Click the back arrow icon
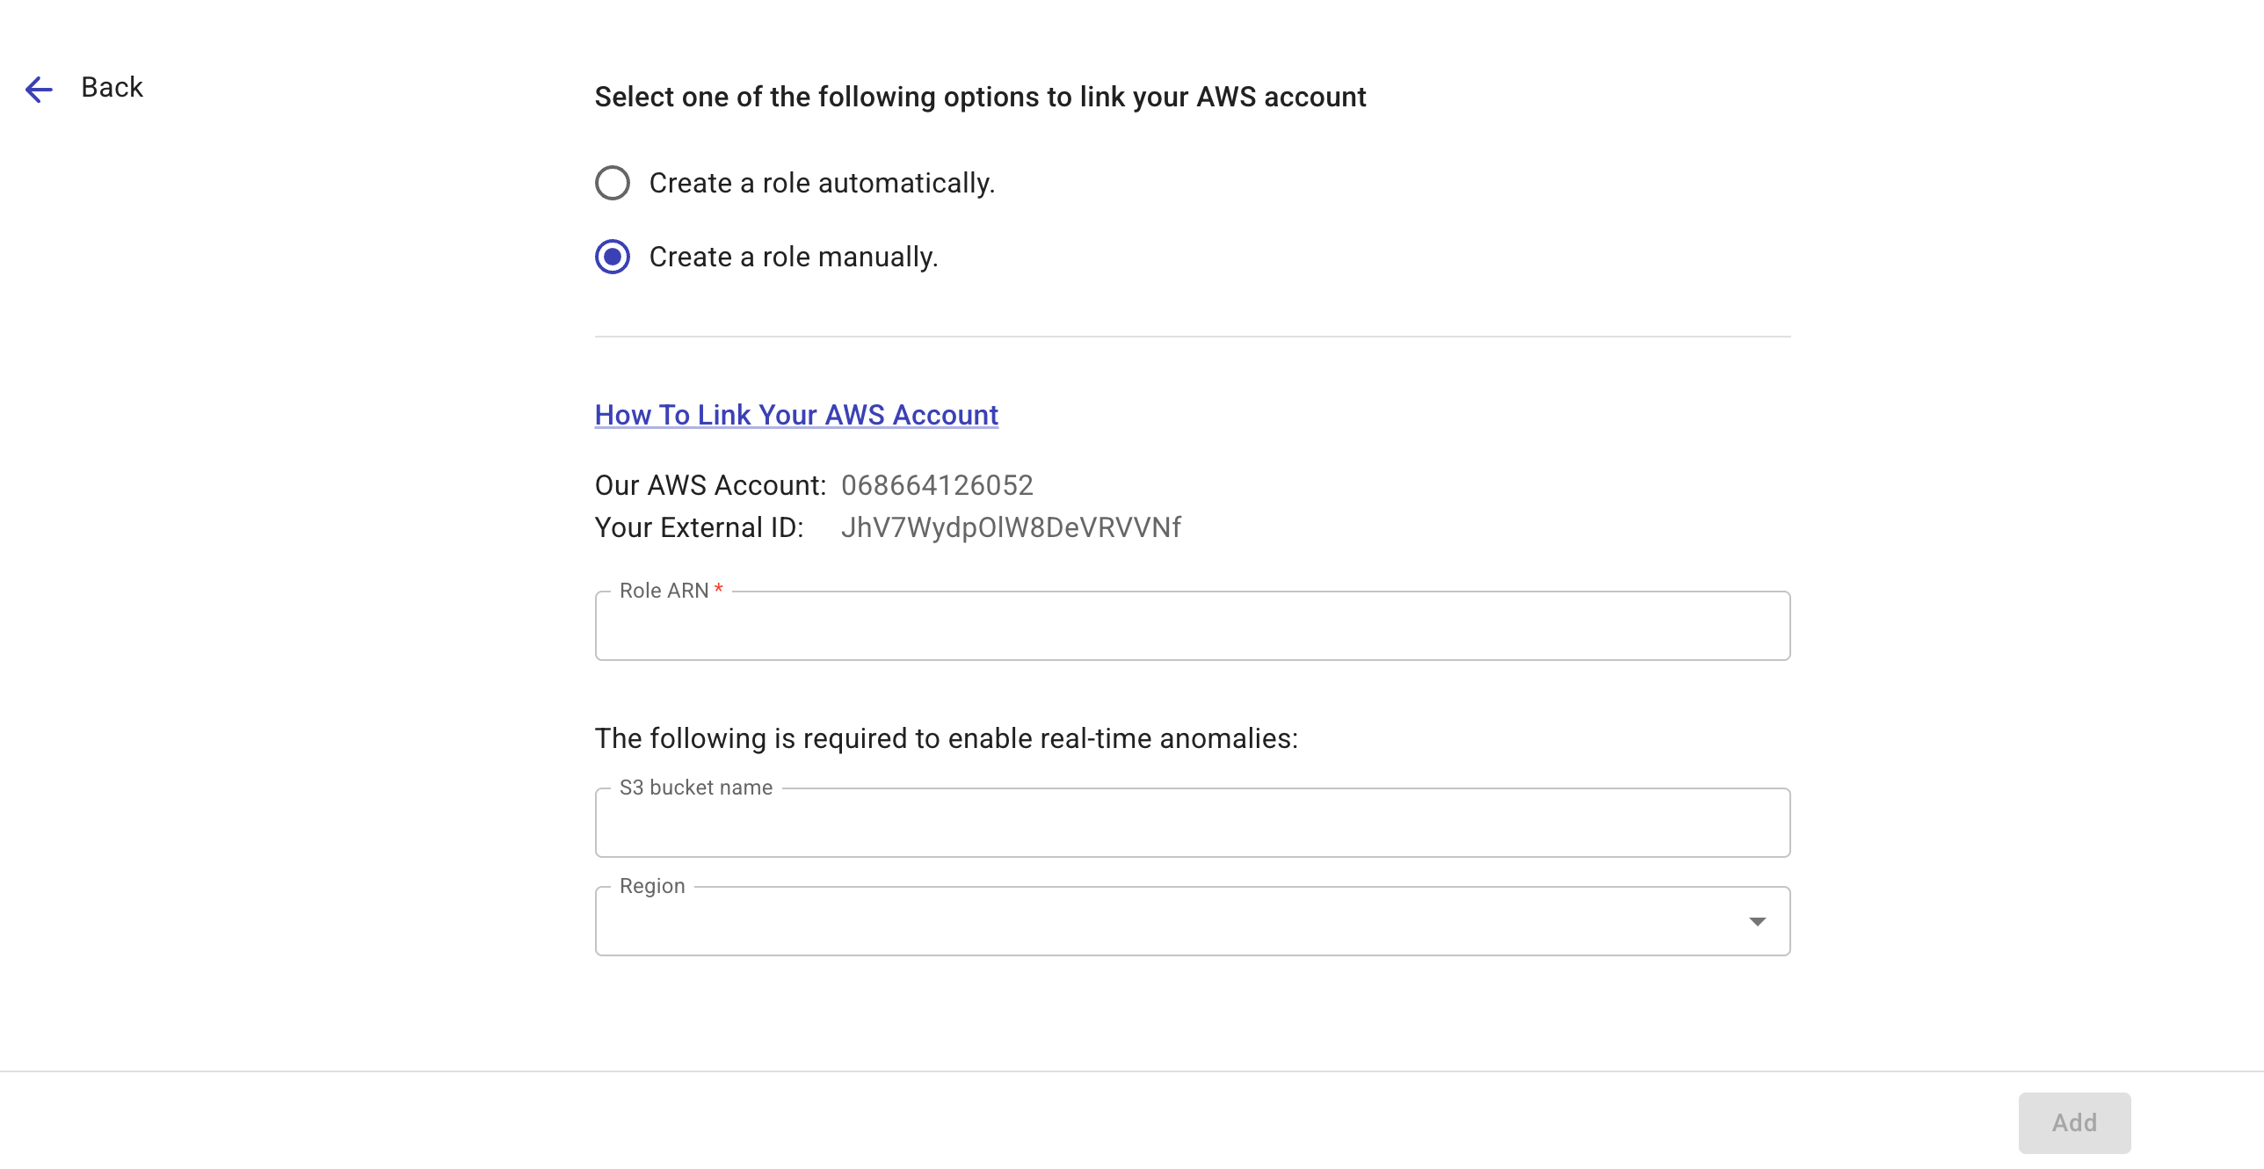The image size is (2264, 1169). click(39, 89)
